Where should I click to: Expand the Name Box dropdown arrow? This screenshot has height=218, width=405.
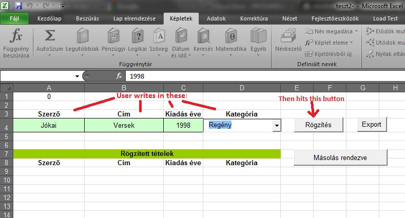point(77,76)
